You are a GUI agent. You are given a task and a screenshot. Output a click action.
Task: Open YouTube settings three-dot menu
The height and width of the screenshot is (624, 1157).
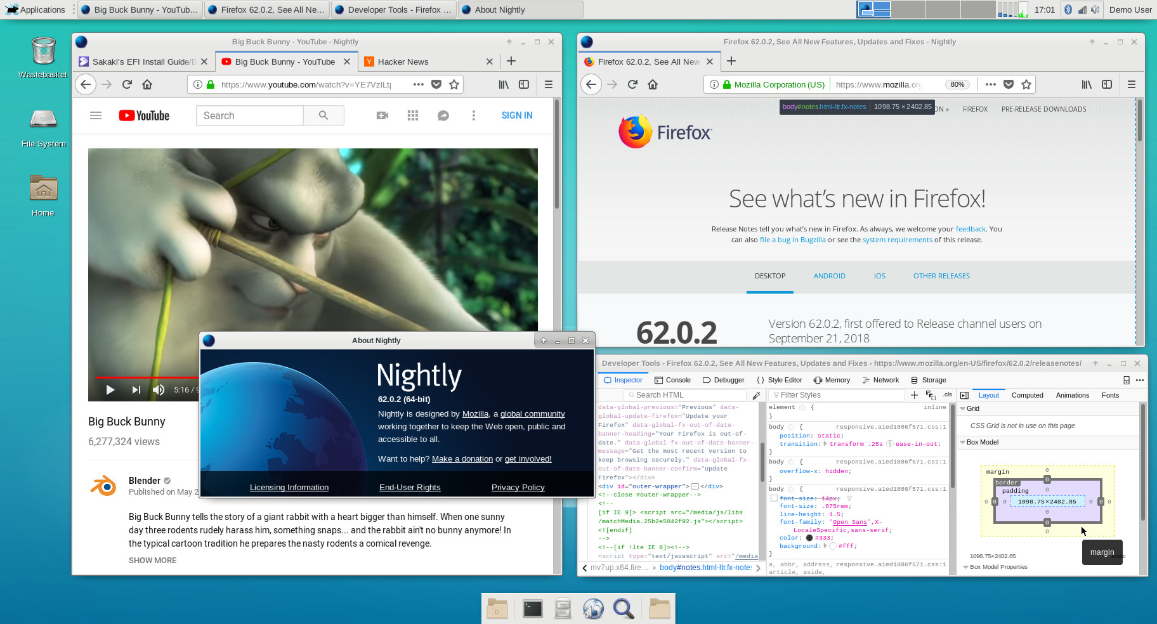pos(473,115)
